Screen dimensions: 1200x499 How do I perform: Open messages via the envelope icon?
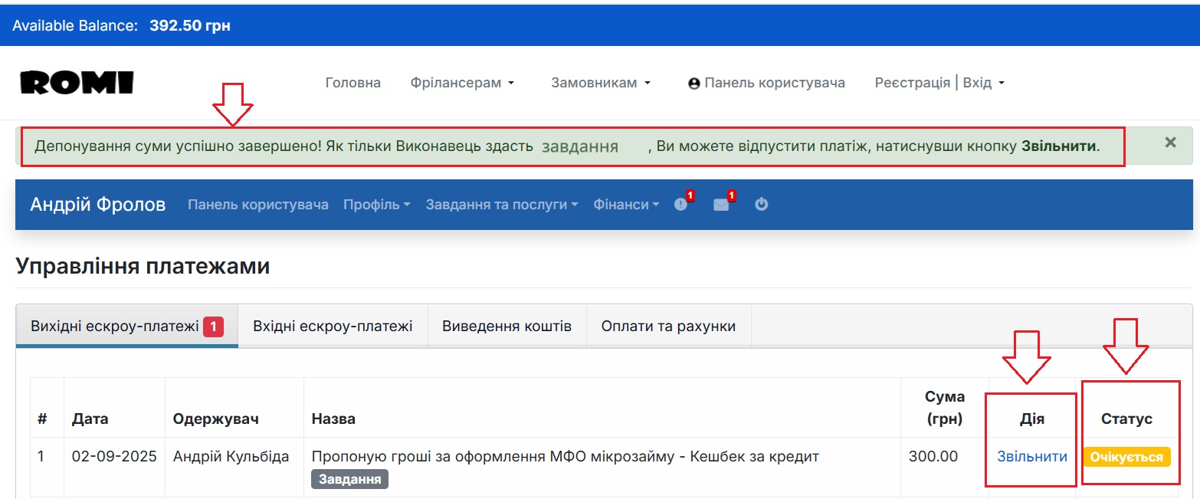point(721,204)
